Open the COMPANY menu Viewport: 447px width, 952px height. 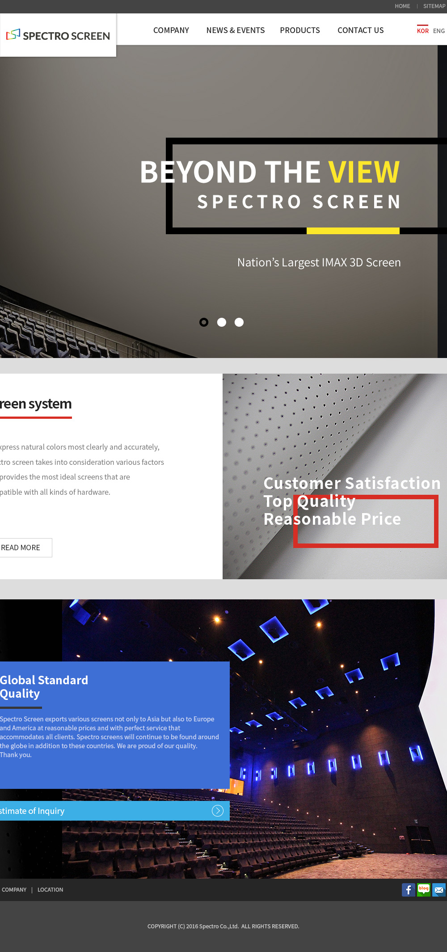coord(171,30)
